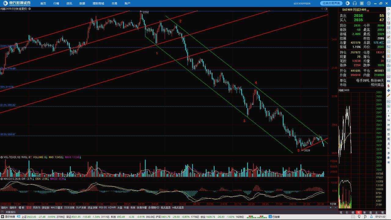This screenshot has height=220, width=391.
Task: Click 绑定到 in indicator bar
Action: [46, 207]
